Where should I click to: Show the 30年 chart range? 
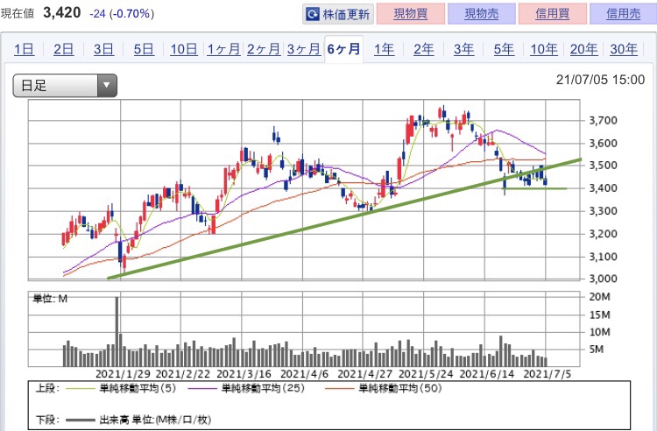pyautogui.click(x=624, y=49)
